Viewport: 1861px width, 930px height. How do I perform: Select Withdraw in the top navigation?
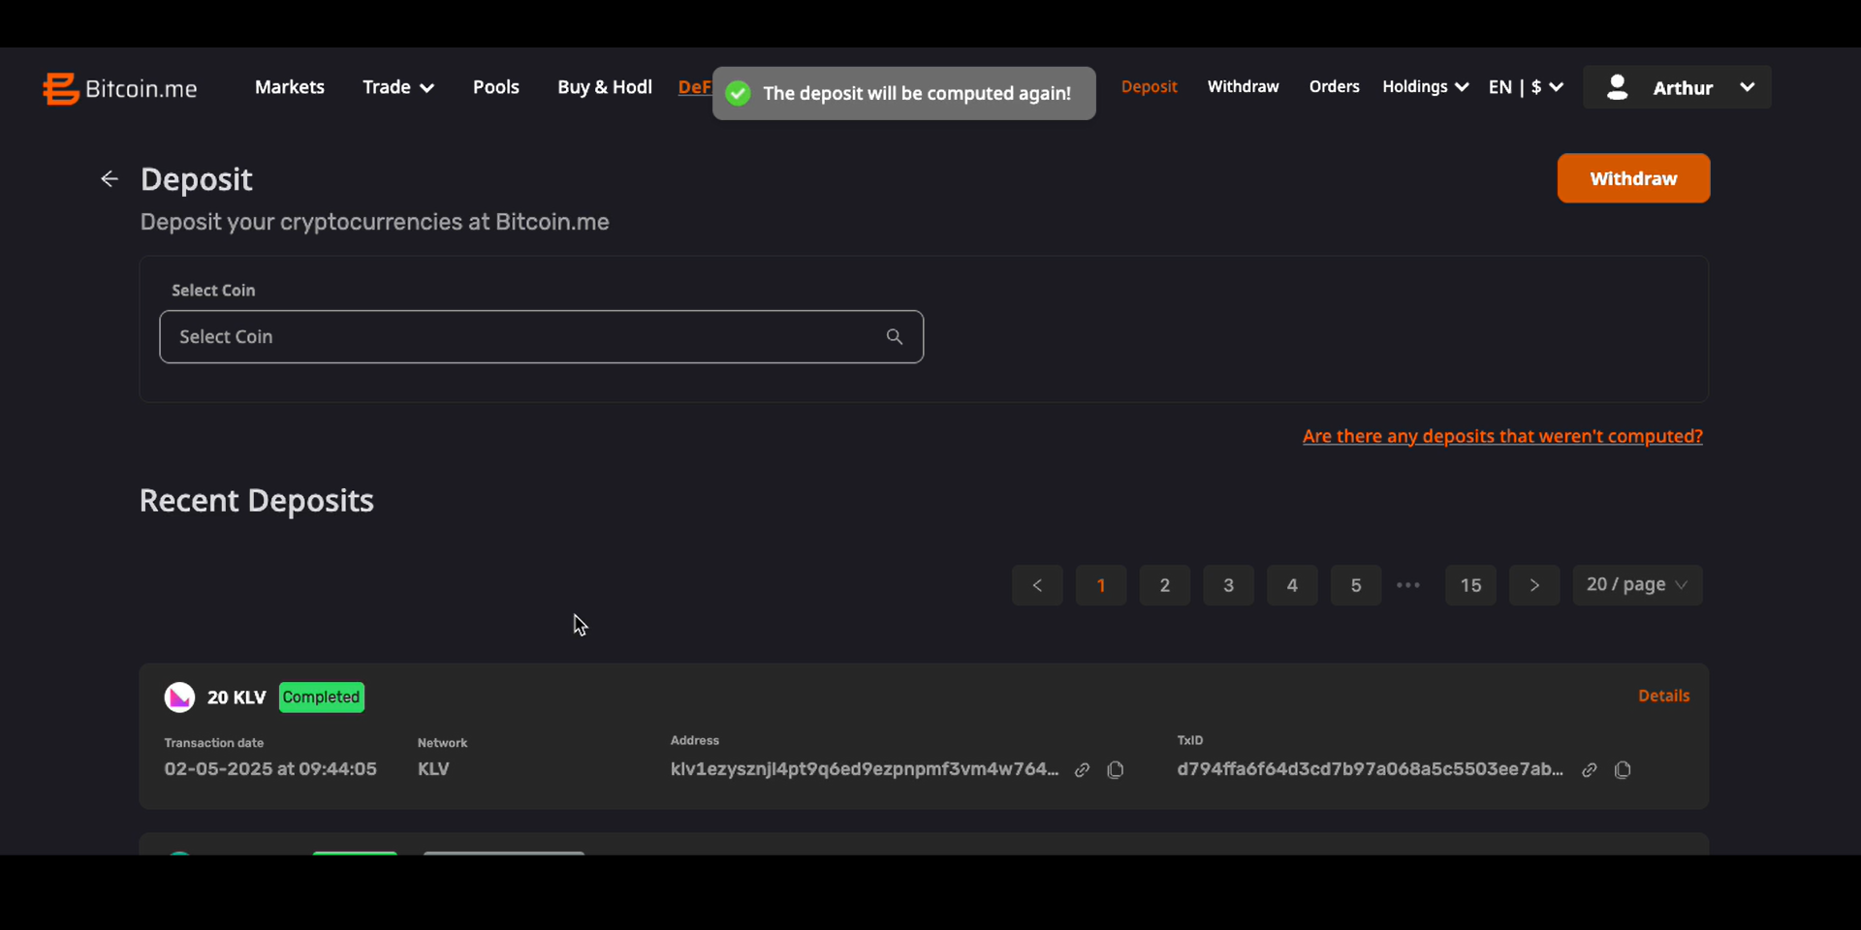(x=1244, y=87)
